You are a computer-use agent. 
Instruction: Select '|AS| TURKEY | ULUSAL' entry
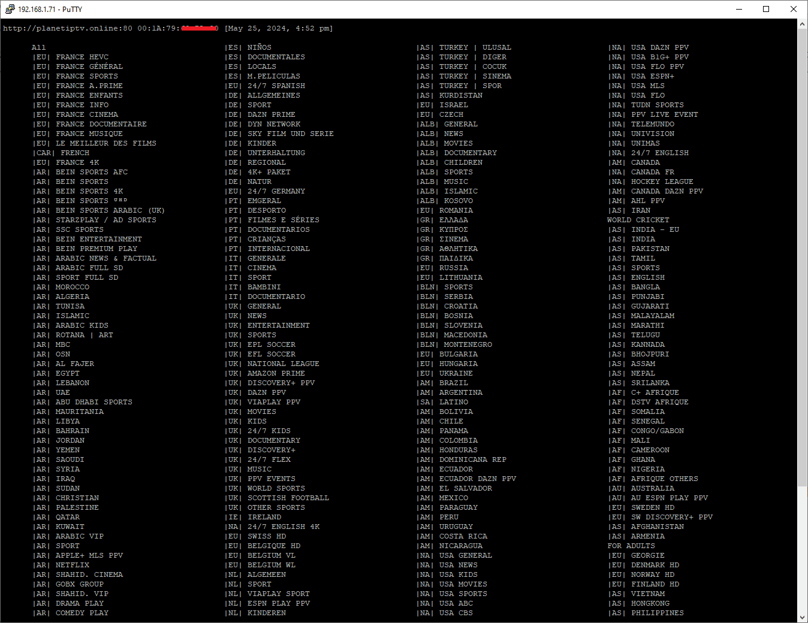coord(464,47)
